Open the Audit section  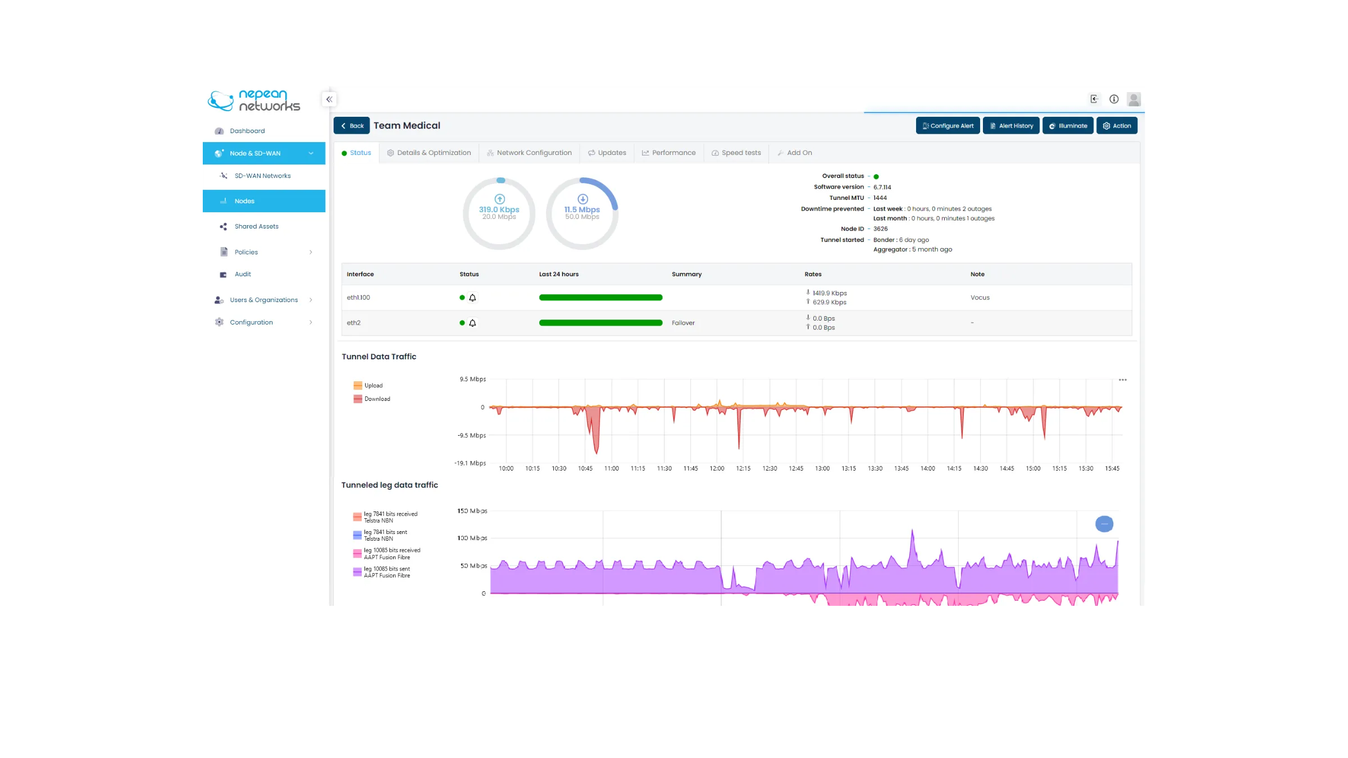click(243, 274)
